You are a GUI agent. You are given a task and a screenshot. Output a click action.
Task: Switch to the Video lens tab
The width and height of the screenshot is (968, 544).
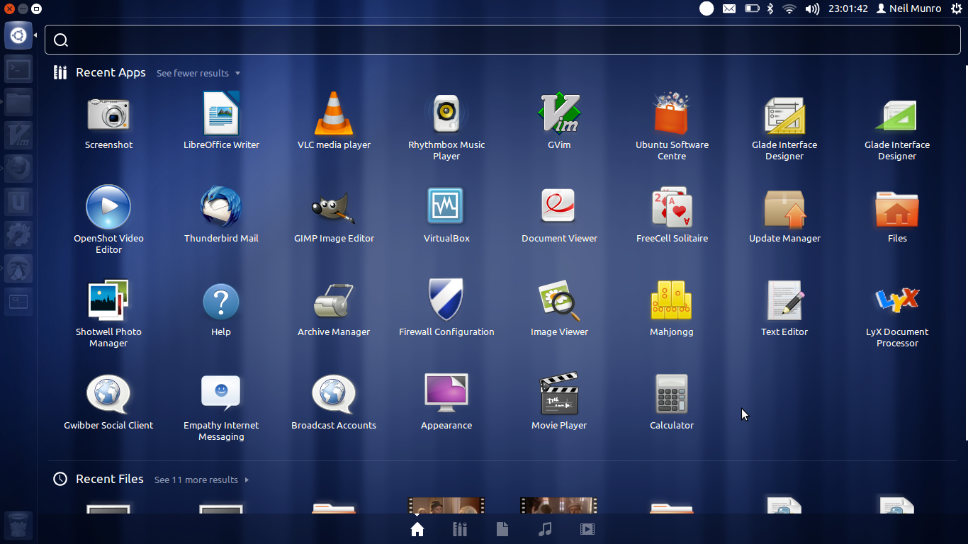tap(587, 529)
